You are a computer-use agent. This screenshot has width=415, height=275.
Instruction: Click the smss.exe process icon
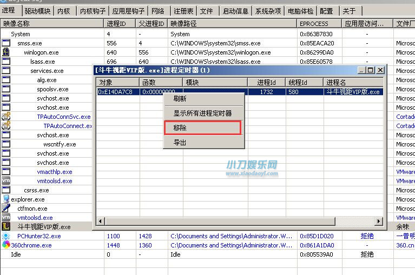tap(6, 43)
